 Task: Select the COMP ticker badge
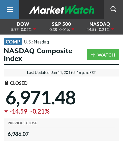click(13, 42)
